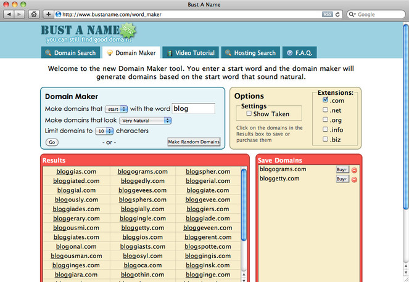
Task: Select blogousman.com in Results
Action: tap(76, 256)
